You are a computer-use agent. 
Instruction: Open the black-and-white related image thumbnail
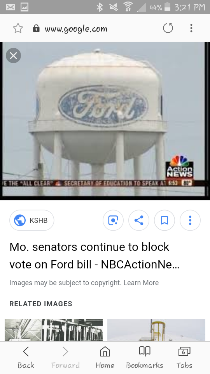point(54,330)
